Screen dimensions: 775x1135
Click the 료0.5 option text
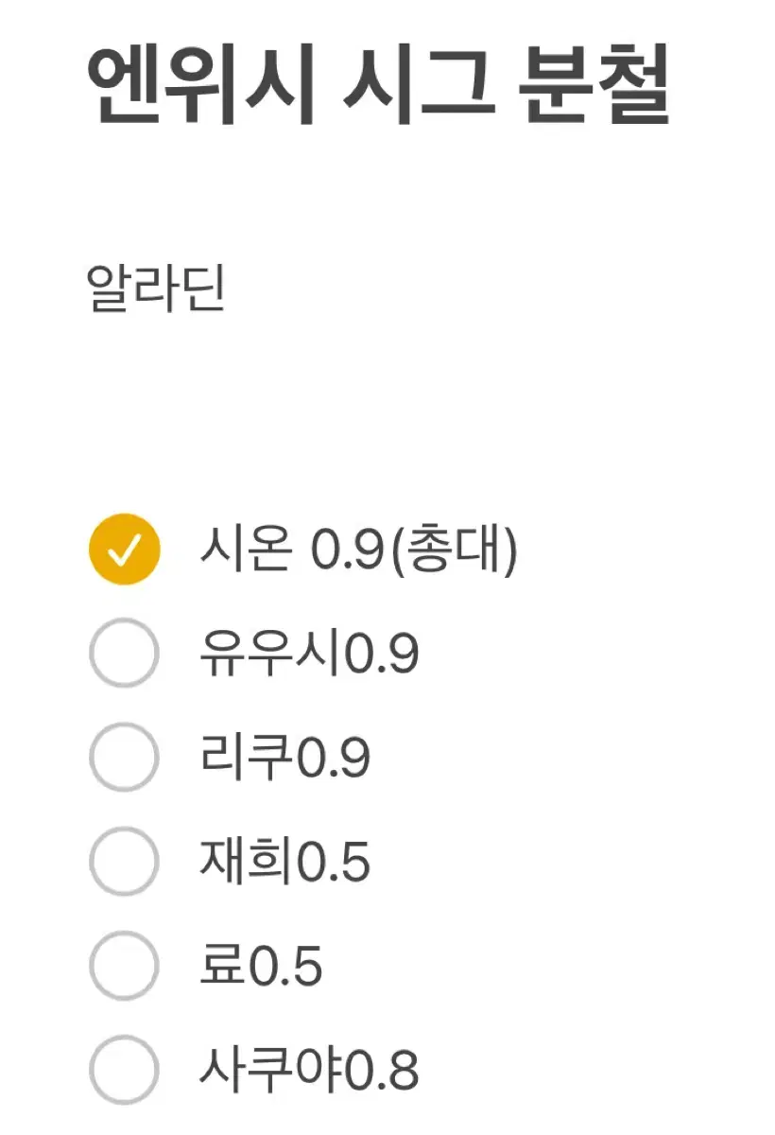pyautogui.click(x=261, y=966)
